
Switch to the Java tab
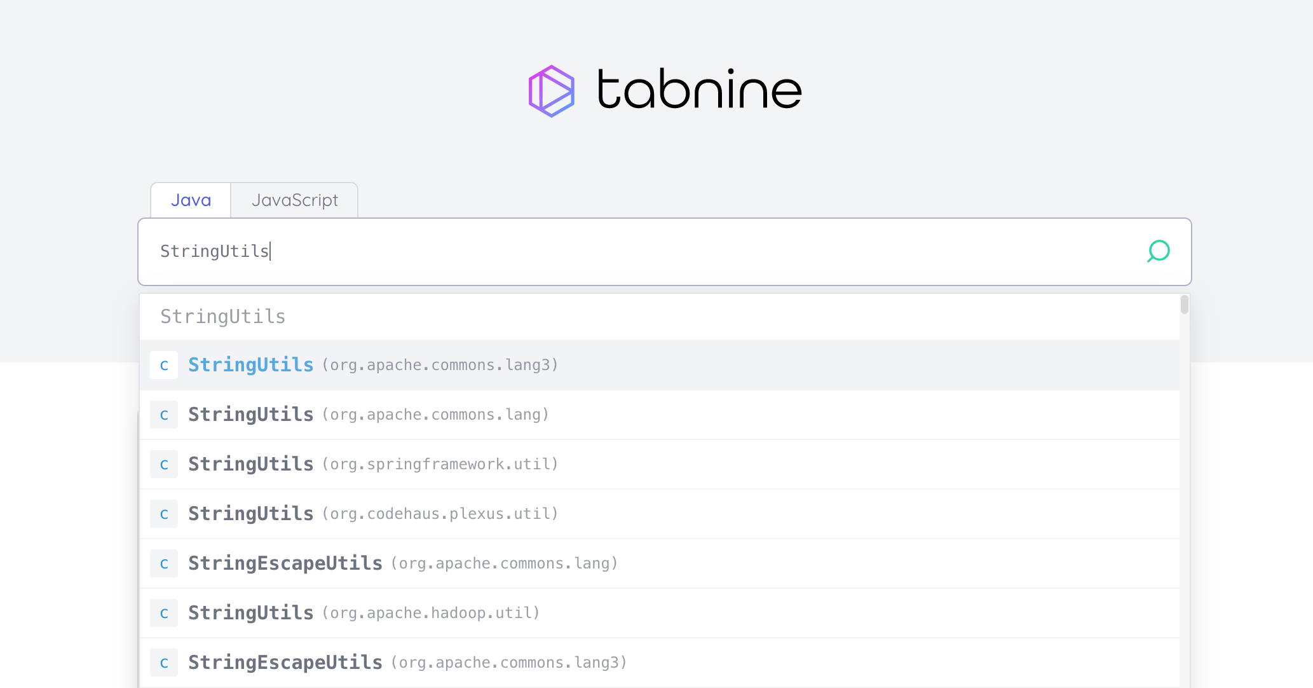click(191, 200)
